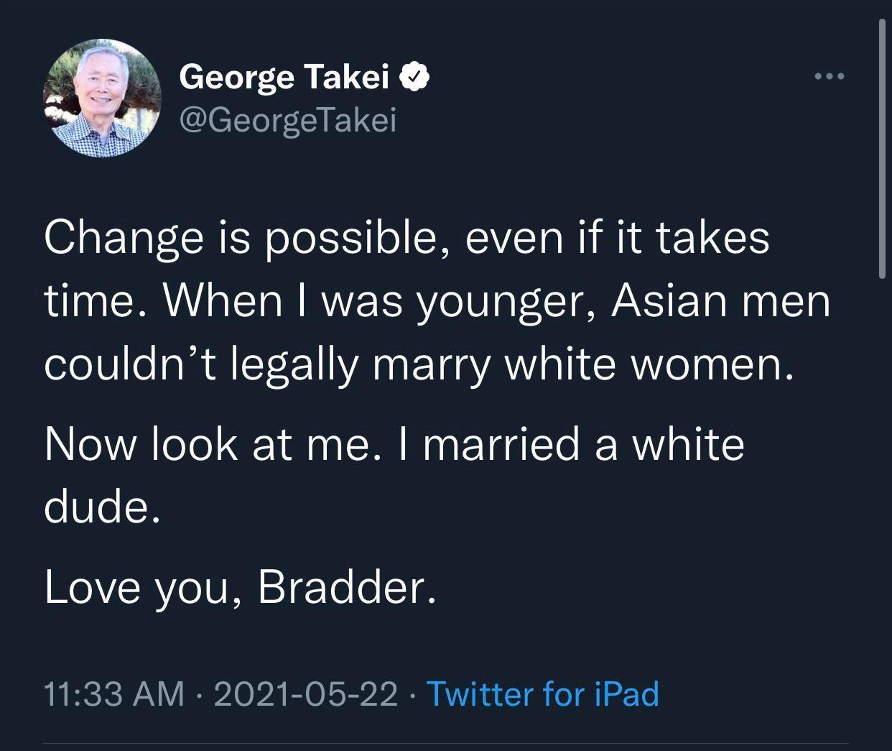Screen dimensions: 892x751
Task: Click the dot separator after 11:33 AM
Action: 199,694
